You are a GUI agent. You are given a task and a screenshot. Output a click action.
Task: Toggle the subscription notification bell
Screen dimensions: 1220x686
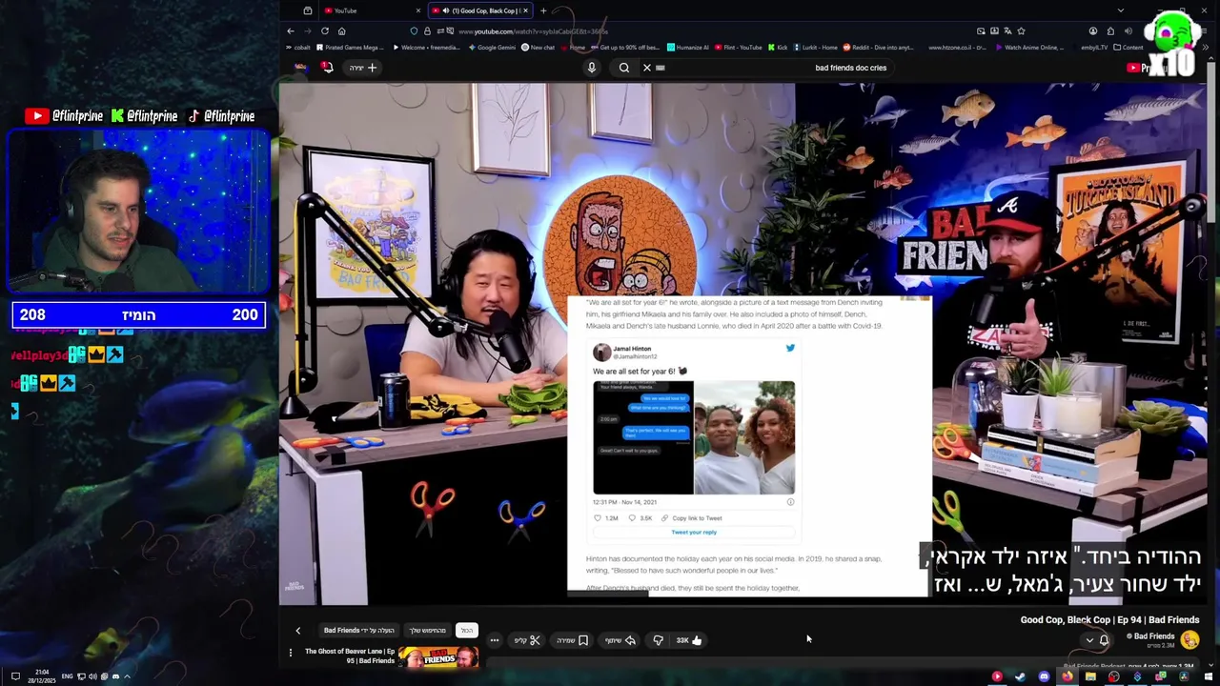coord(1104,640)
